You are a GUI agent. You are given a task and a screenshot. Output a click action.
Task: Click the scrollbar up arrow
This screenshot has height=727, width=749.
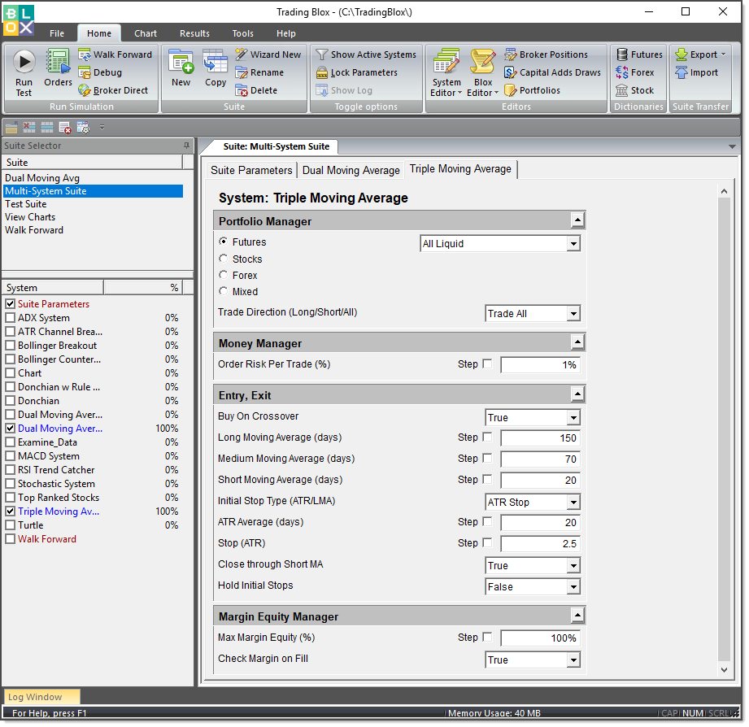tap(724, 192)
